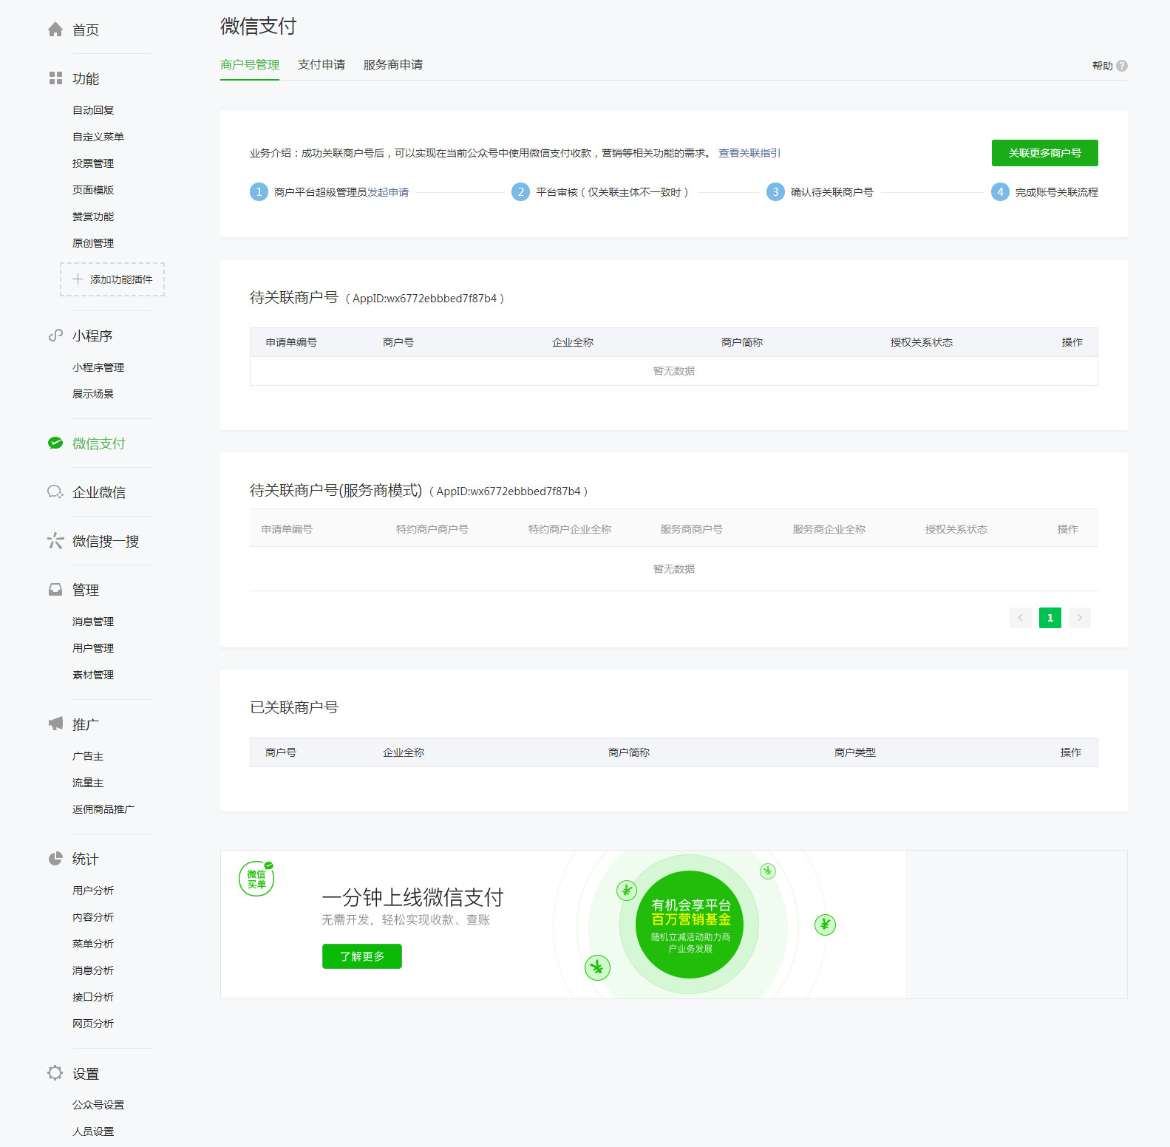Open 菜单分析 in the sidebar
Viewport: 1170px width, 1147px height.
tap(93, 944)
